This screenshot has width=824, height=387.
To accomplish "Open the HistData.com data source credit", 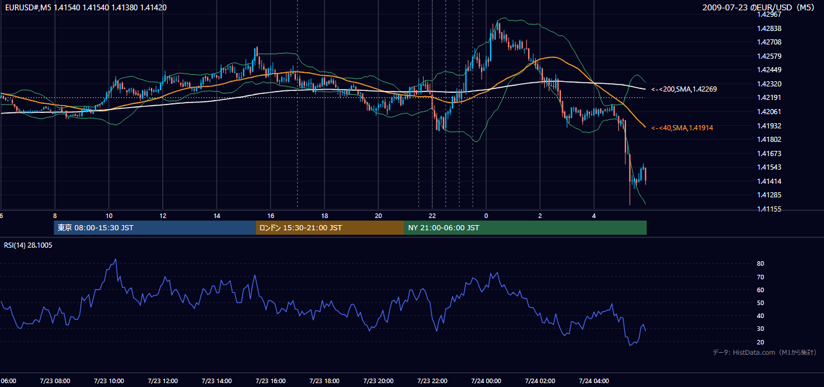I will (765, 352).
